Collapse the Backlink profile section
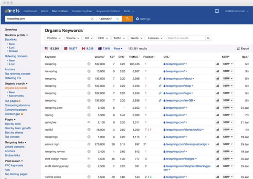 16,35
